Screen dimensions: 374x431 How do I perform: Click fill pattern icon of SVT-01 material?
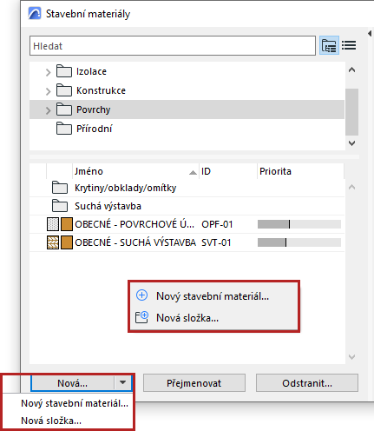(53, 242)
